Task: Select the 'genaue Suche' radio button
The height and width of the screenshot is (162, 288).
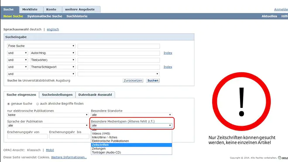Action: click(x=8, y=104)
